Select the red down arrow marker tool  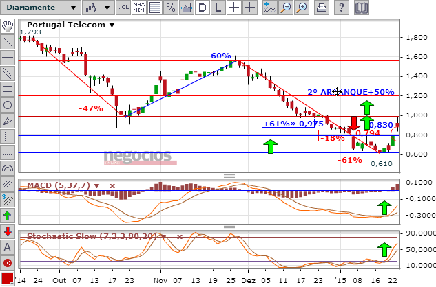tap(8, 231)
